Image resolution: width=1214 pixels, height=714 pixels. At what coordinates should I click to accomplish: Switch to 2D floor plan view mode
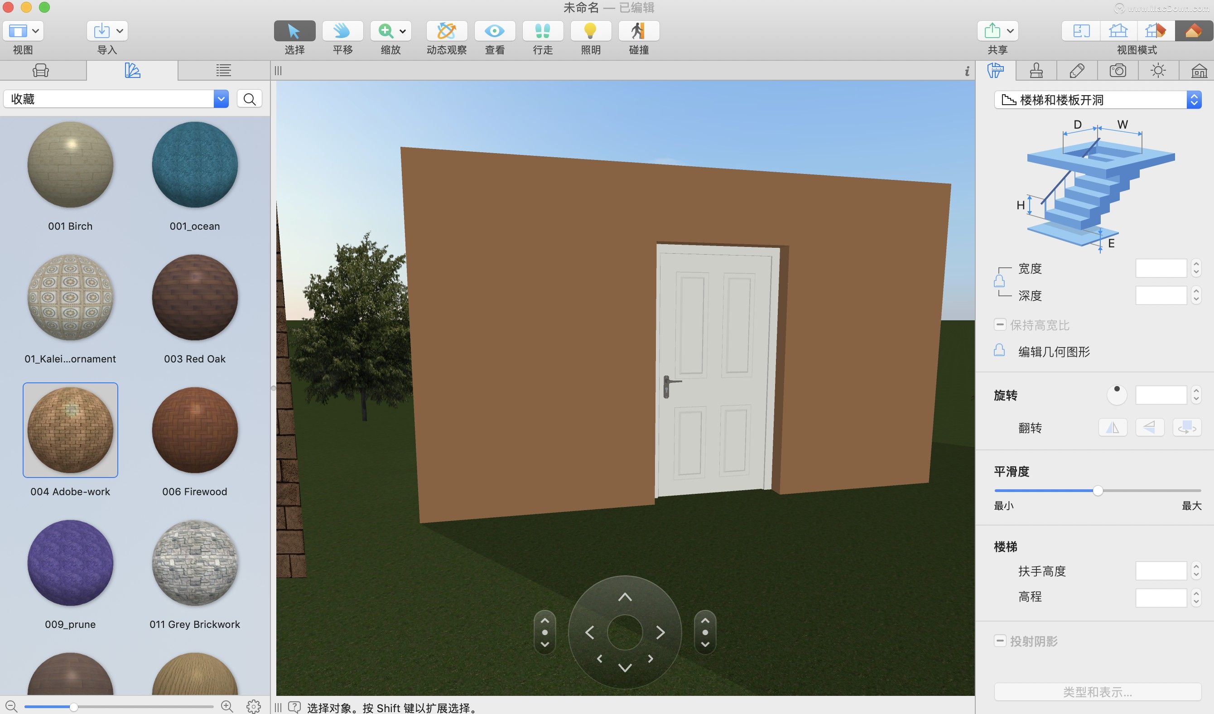click(x=1081, y=31)
